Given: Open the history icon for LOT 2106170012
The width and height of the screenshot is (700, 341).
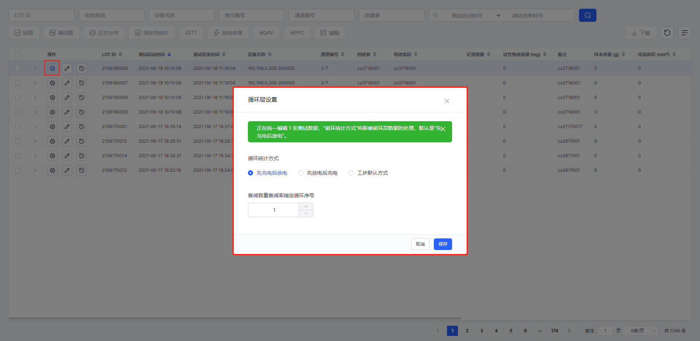Looking at the screenshot, I should 82,170.
